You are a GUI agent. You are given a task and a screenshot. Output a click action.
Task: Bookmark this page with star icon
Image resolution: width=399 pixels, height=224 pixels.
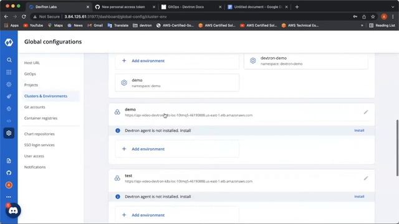point(373,17)
